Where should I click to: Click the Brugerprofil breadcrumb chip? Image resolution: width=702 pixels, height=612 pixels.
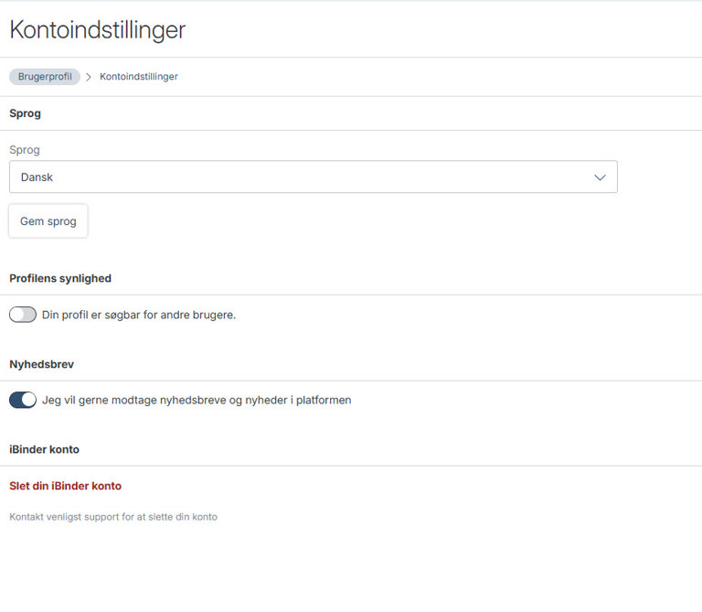point(45,77)
